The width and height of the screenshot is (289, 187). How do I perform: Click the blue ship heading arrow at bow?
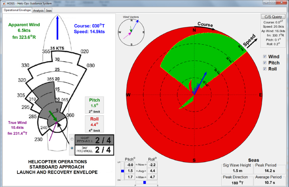57,28
